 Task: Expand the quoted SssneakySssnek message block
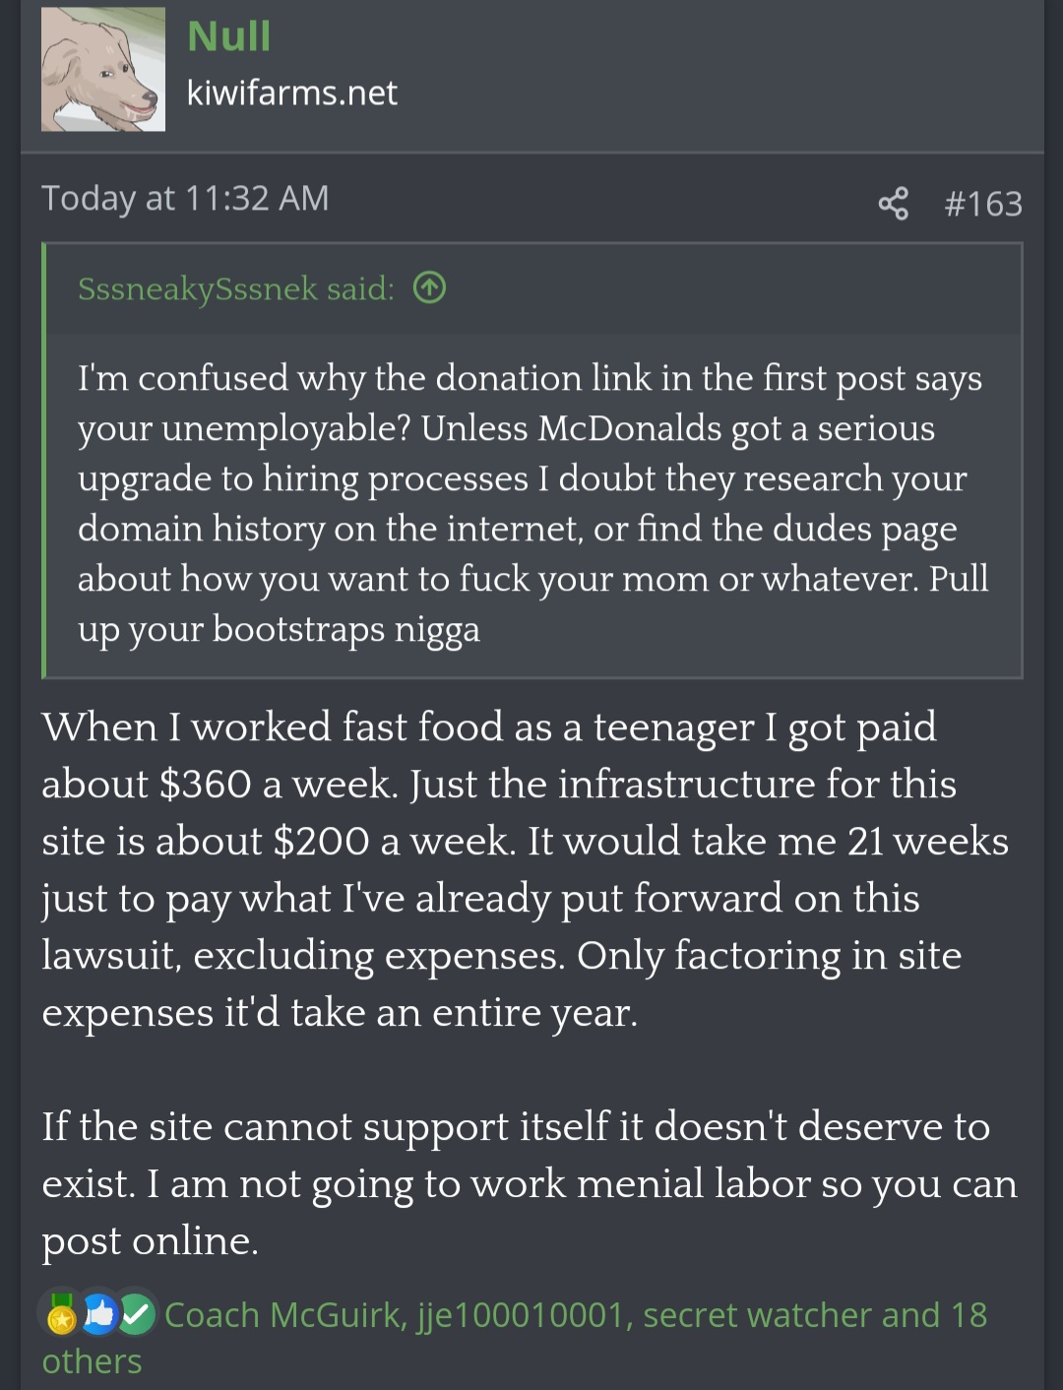(x=531, y=503)
